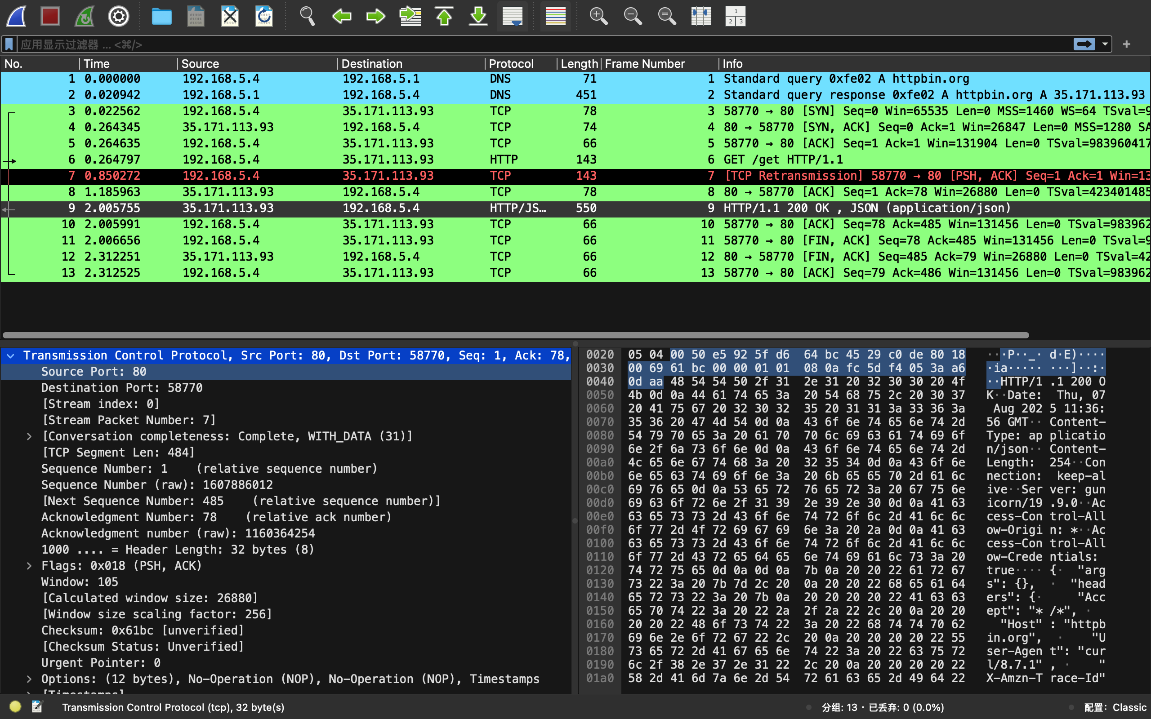1151x719 pixels.
Task: Open a capture file folder icon
Action: (162, 16)
